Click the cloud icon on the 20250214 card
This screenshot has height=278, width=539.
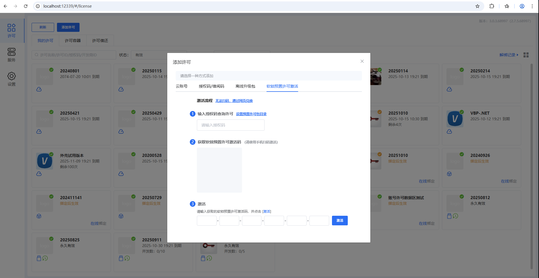[449, 89]
